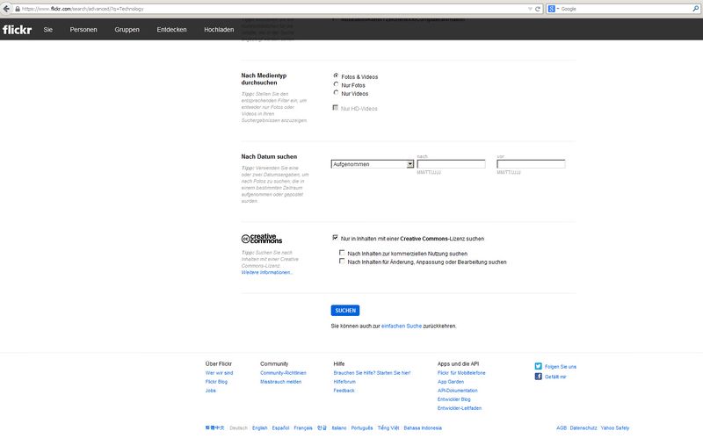Click the flickr logo
Screen dimensions: 703x438
tap(17, 29)
